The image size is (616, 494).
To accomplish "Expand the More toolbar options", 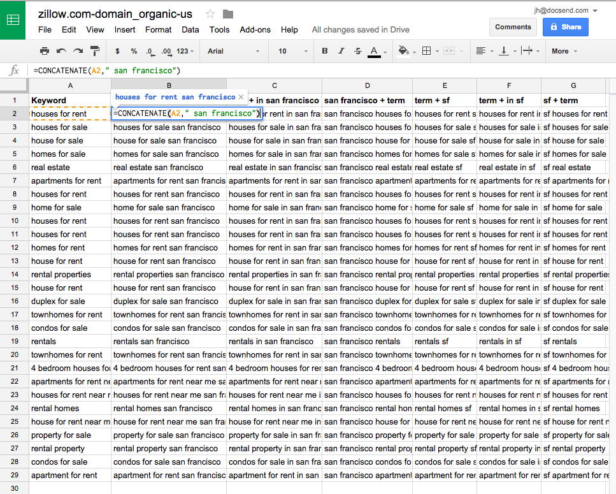I will [564, 51].
